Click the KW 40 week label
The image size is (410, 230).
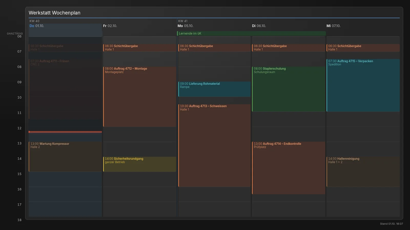pyautogui.click(x=34, y=21)
